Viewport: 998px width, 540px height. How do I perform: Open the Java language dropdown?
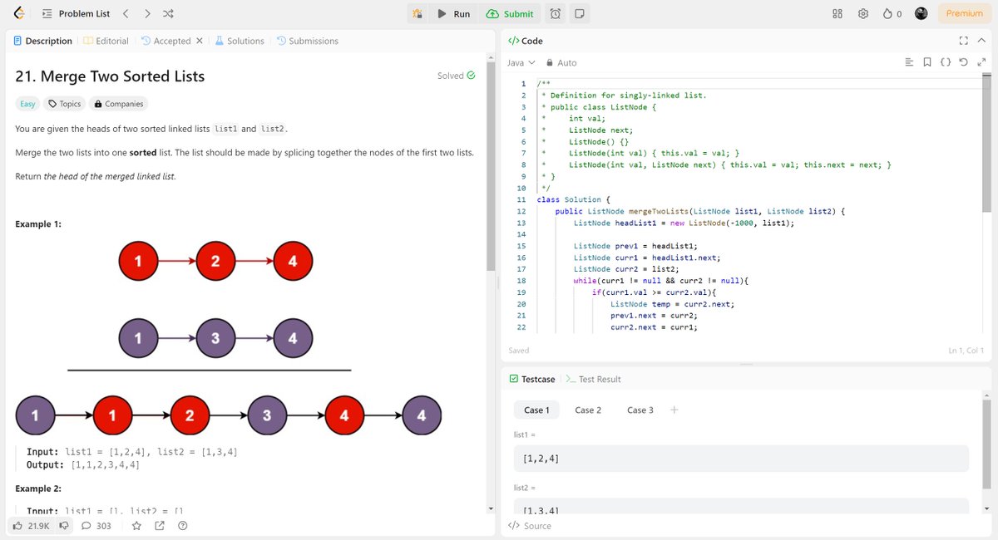coord(519,61)
